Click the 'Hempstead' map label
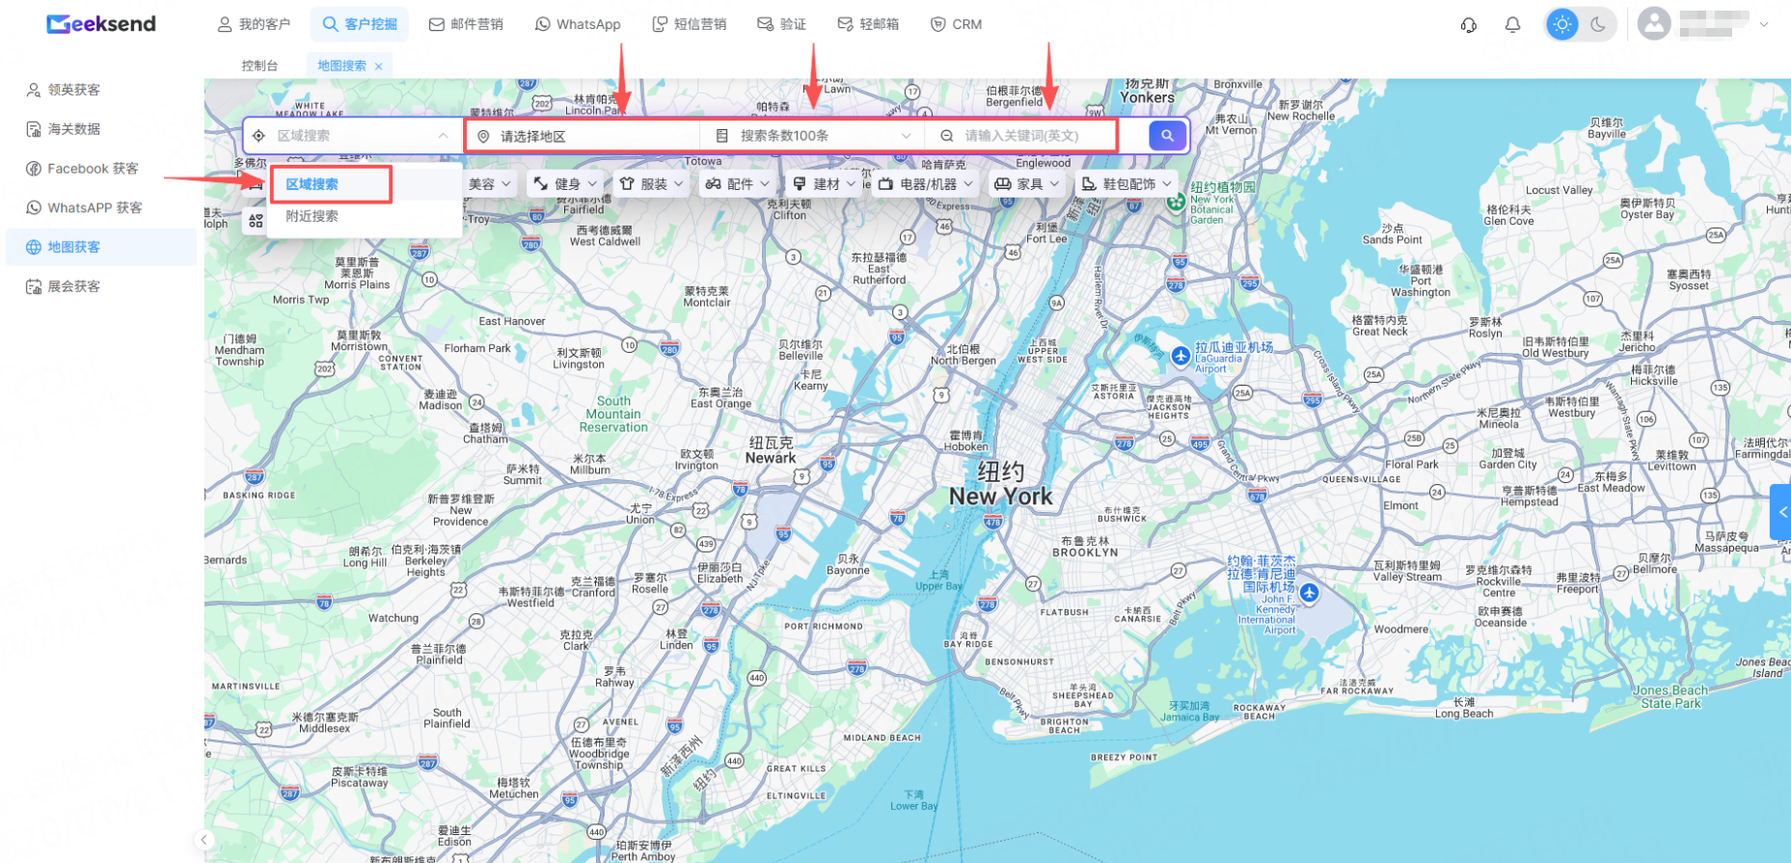The width and height of the screenshot is (1791, 863). 1530,502
